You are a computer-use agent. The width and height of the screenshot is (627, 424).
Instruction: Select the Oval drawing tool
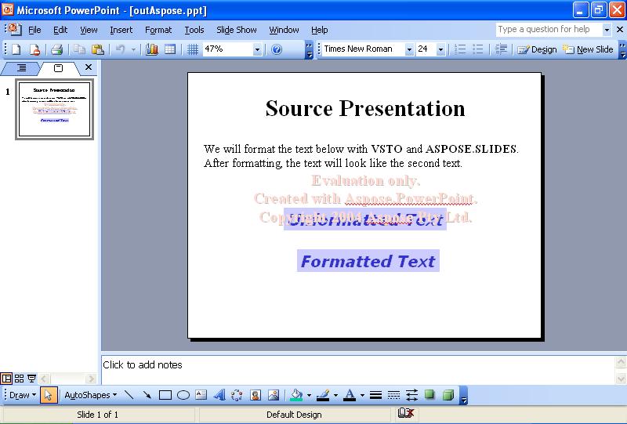coord(183,395)
